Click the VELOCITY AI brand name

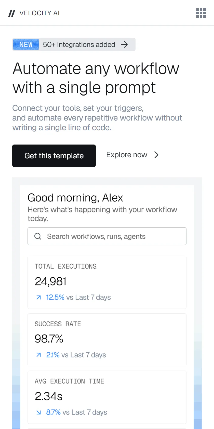point(39,13)
